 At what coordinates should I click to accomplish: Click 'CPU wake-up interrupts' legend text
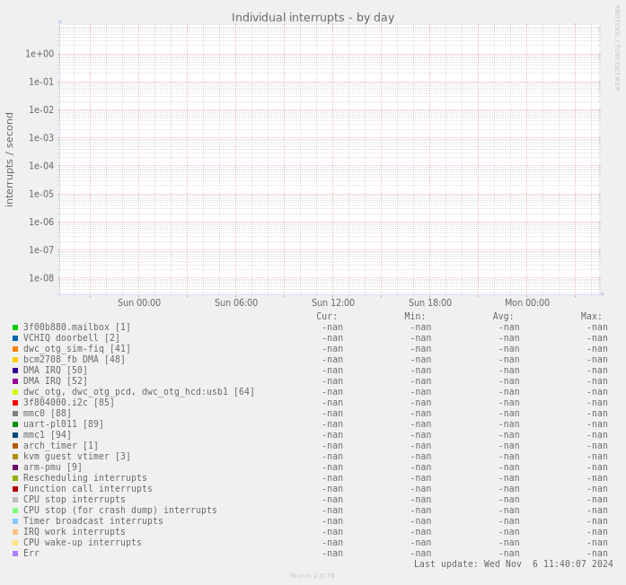[82, 543]
